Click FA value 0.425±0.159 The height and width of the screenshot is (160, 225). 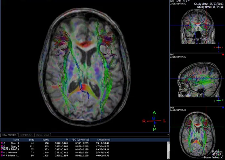[61, 156]
